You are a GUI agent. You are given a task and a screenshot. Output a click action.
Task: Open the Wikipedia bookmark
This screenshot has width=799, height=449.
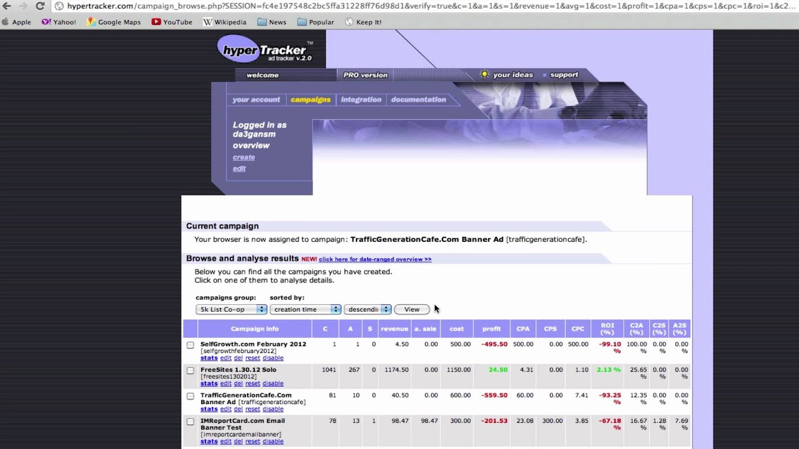pyautogui.click(x=225, y=22)
